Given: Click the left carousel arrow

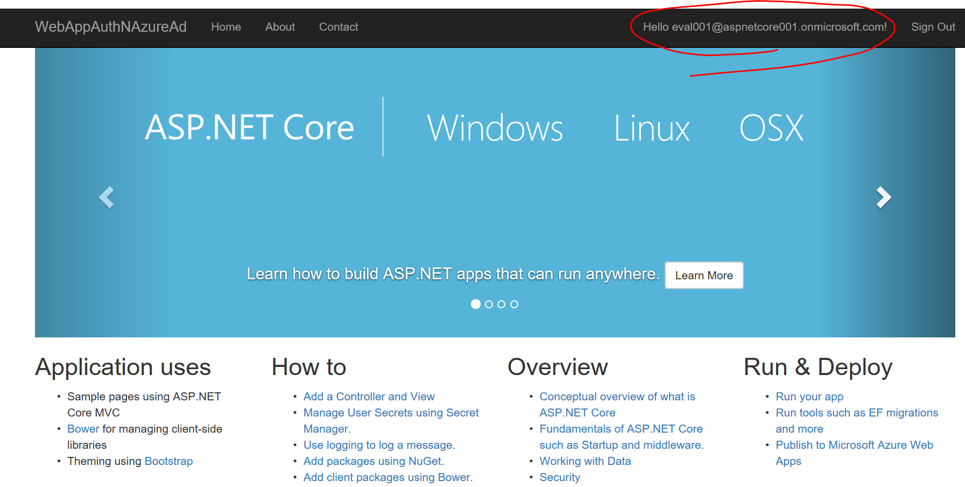Looking at the screenshot, I should [x=107, y=198].
